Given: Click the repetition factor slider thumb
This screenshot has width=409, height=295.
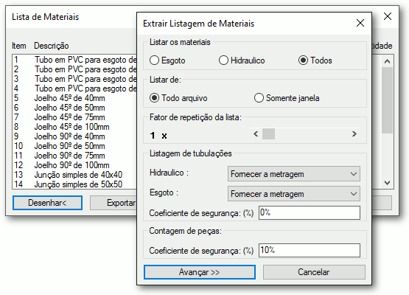Looking at the screenshot, I should pos(268,134).
